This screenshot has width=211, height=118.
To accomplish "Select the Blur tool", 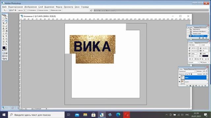I will tap(4, 33).
